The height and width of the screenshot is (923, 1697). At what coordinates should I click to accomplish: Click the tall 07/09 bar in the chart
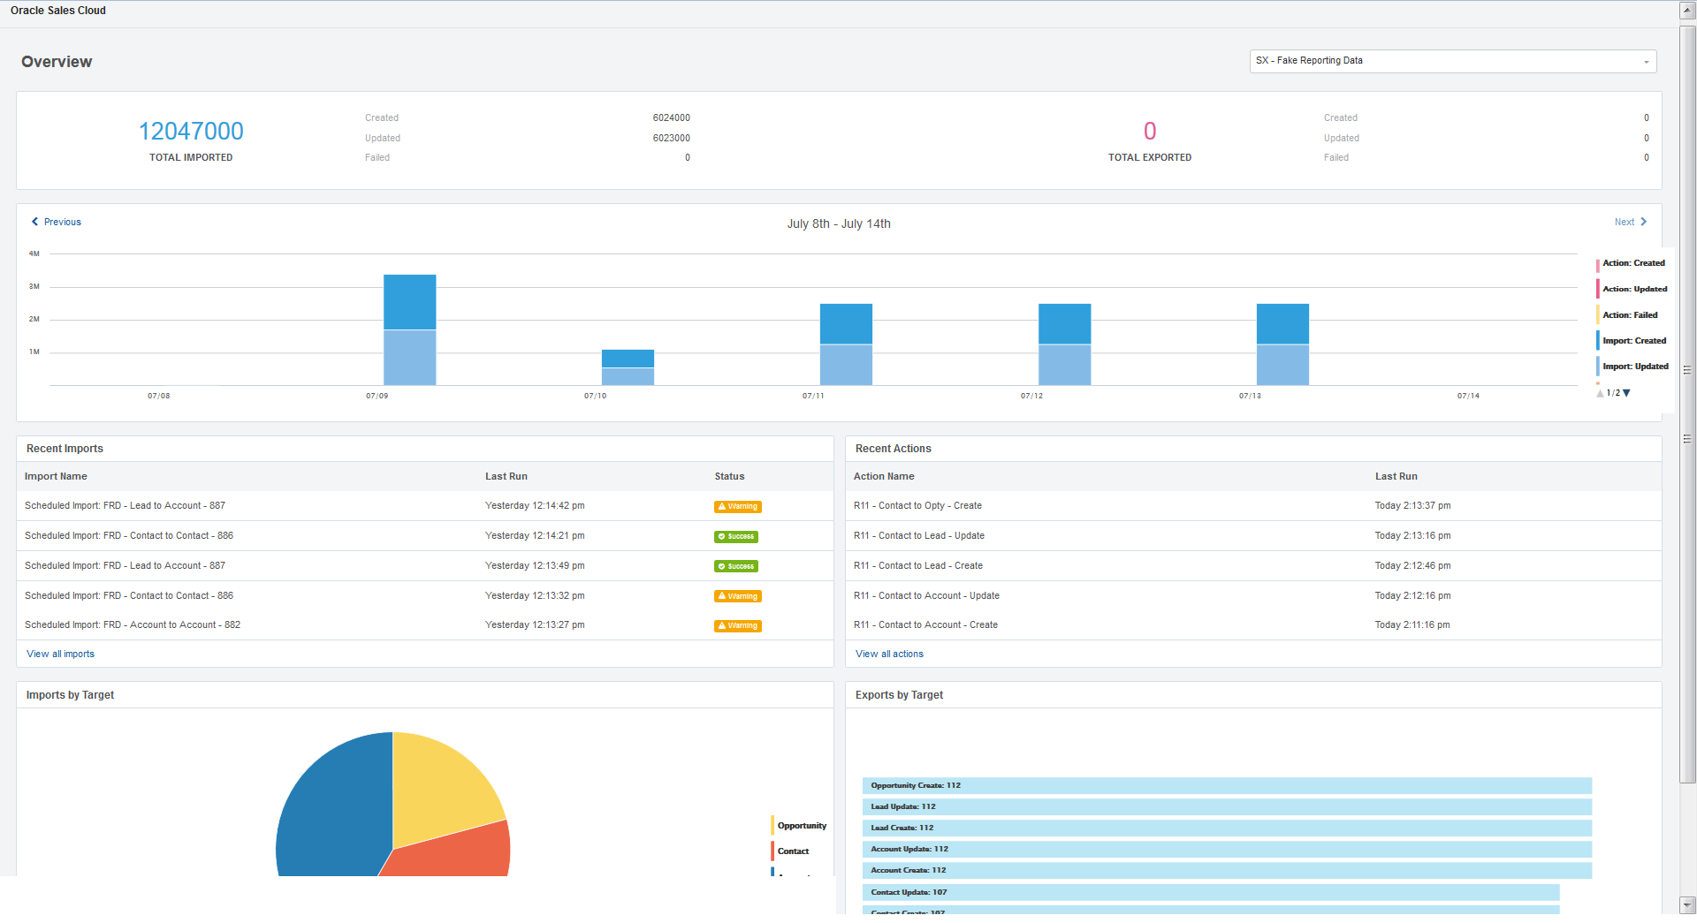tap(409, 327)
